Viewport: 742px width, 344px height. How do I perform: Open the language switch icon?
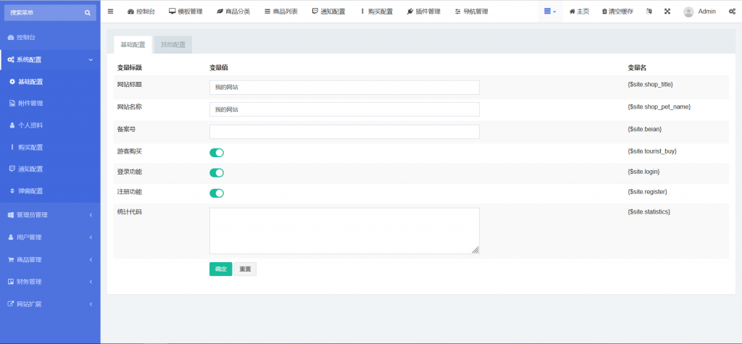click(649, 12)
